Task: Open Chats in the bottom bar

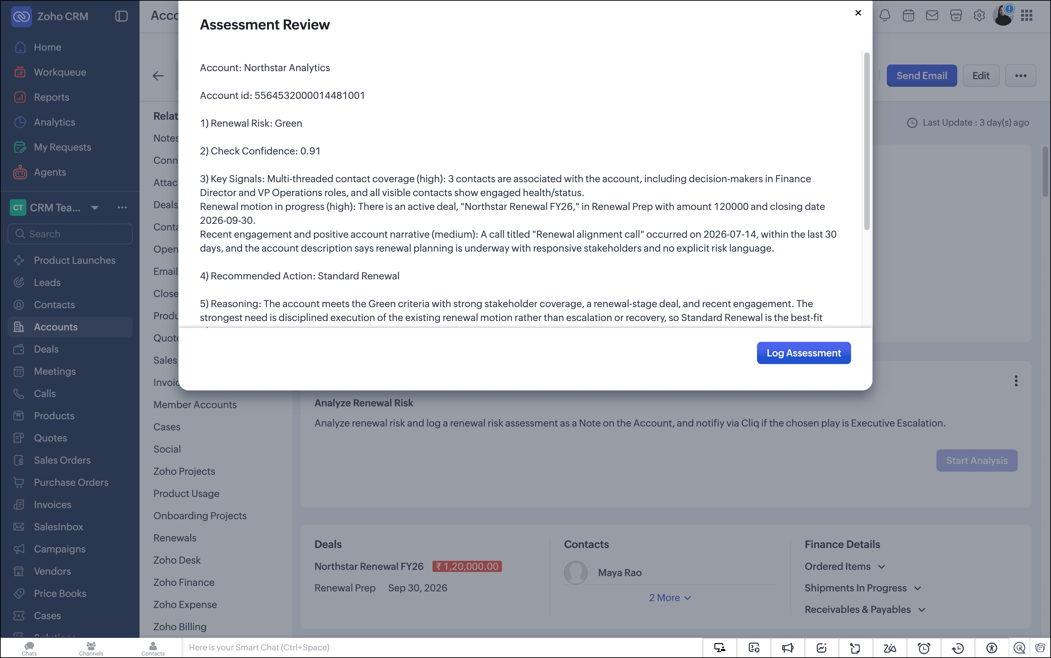Action: coord(29,648)
